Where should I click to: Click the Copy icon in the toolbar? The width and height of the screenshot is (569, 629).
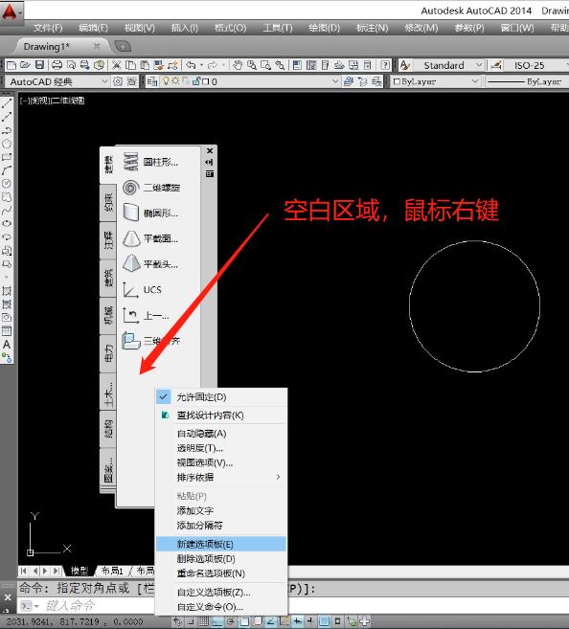coord(130,65)
